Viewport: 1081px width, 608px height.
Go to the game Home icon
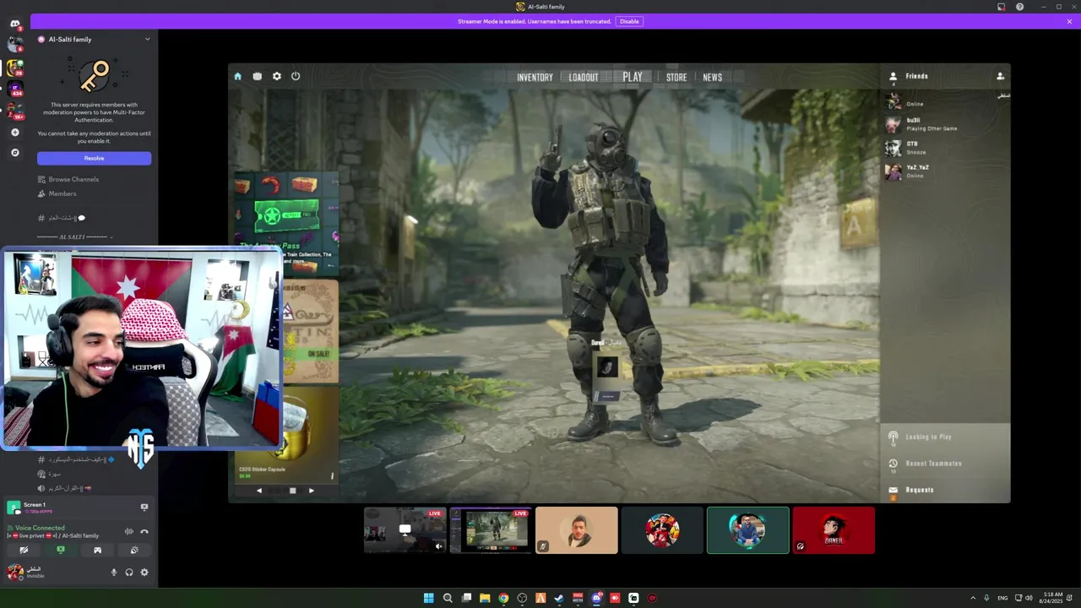point(237,76)
